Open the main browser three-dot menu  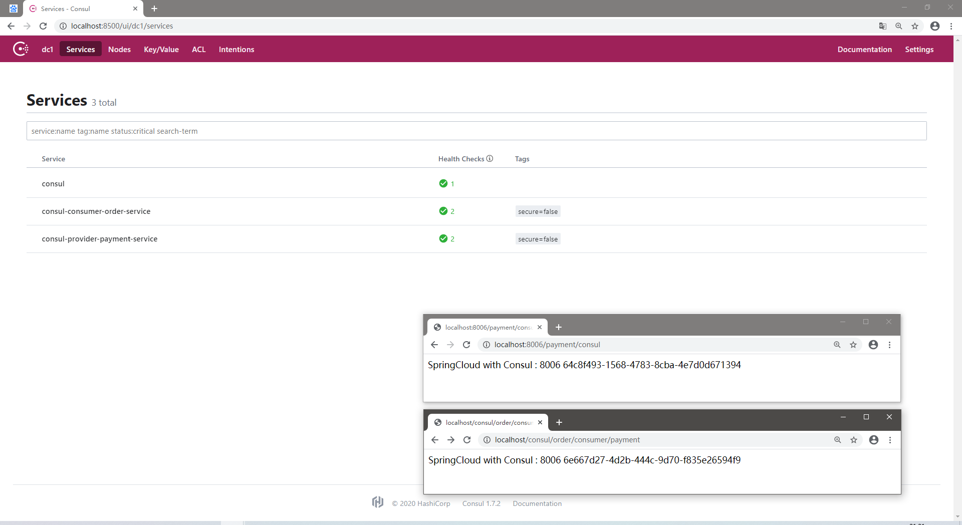(951, 26)
